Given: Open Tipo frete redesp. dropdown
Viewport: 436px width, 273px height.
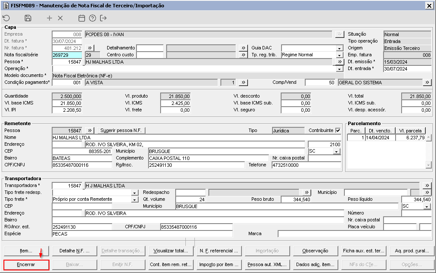Looking at the screenshot, I should click(135, 193).
